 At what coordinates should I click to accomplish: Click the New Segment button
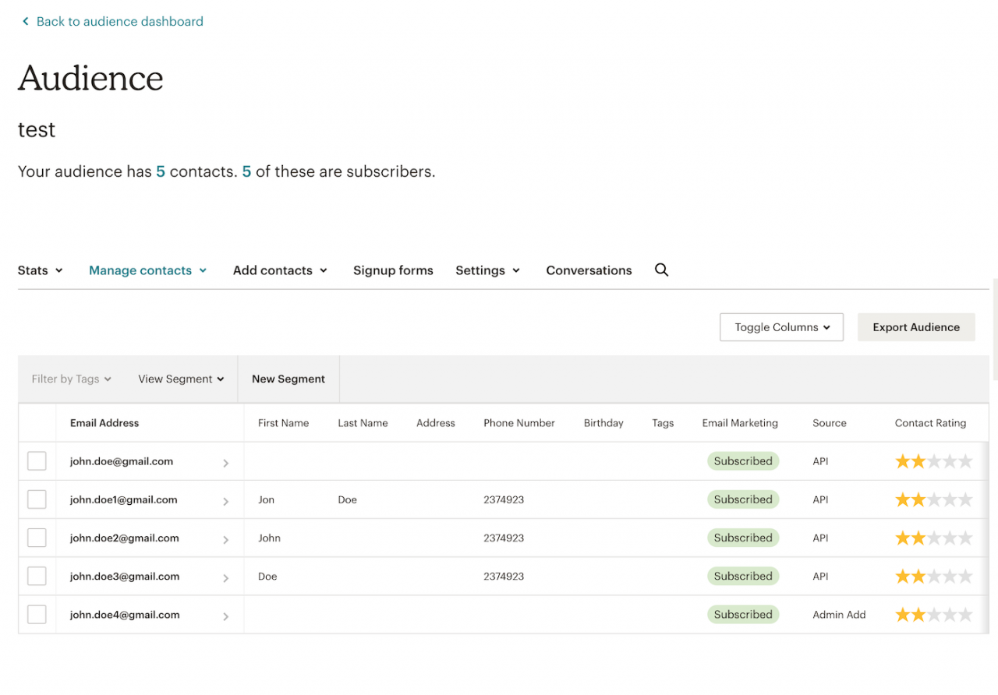288,379
